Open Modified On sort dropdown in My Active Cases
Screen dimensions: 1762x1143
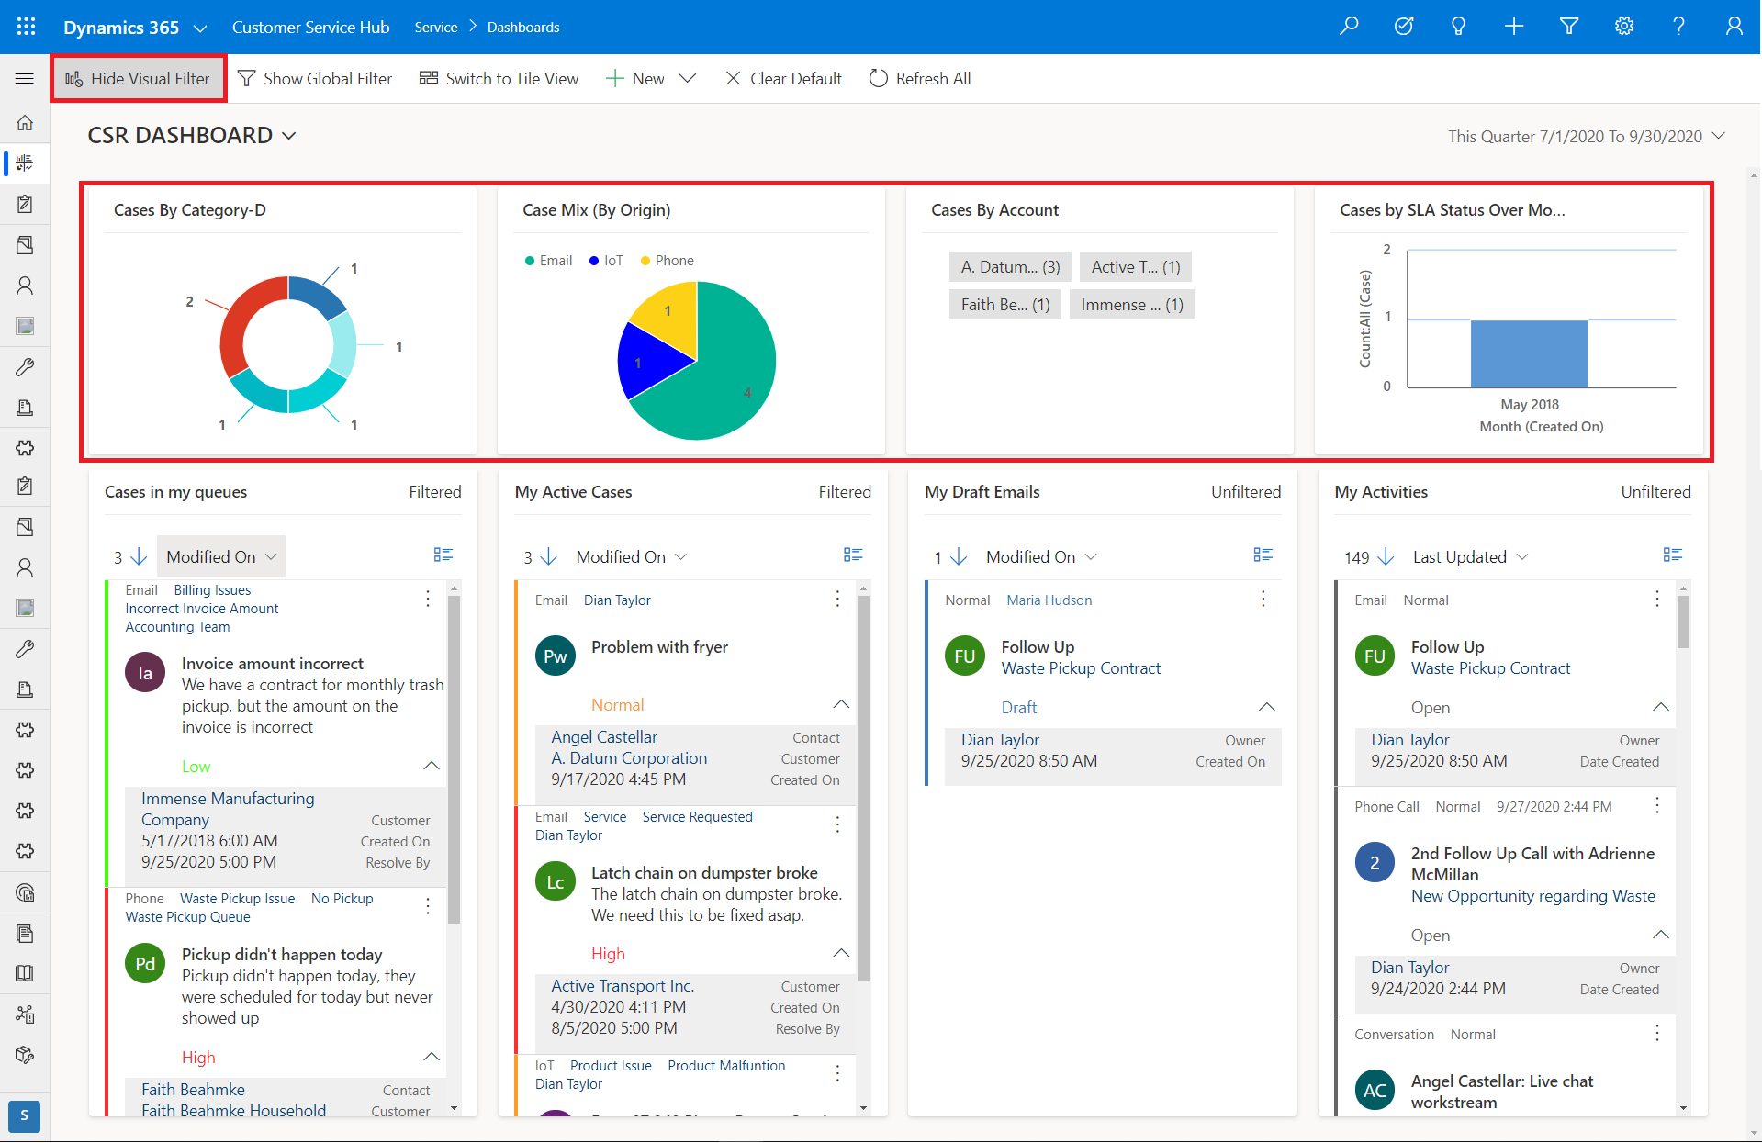click(x=632, y=556)
